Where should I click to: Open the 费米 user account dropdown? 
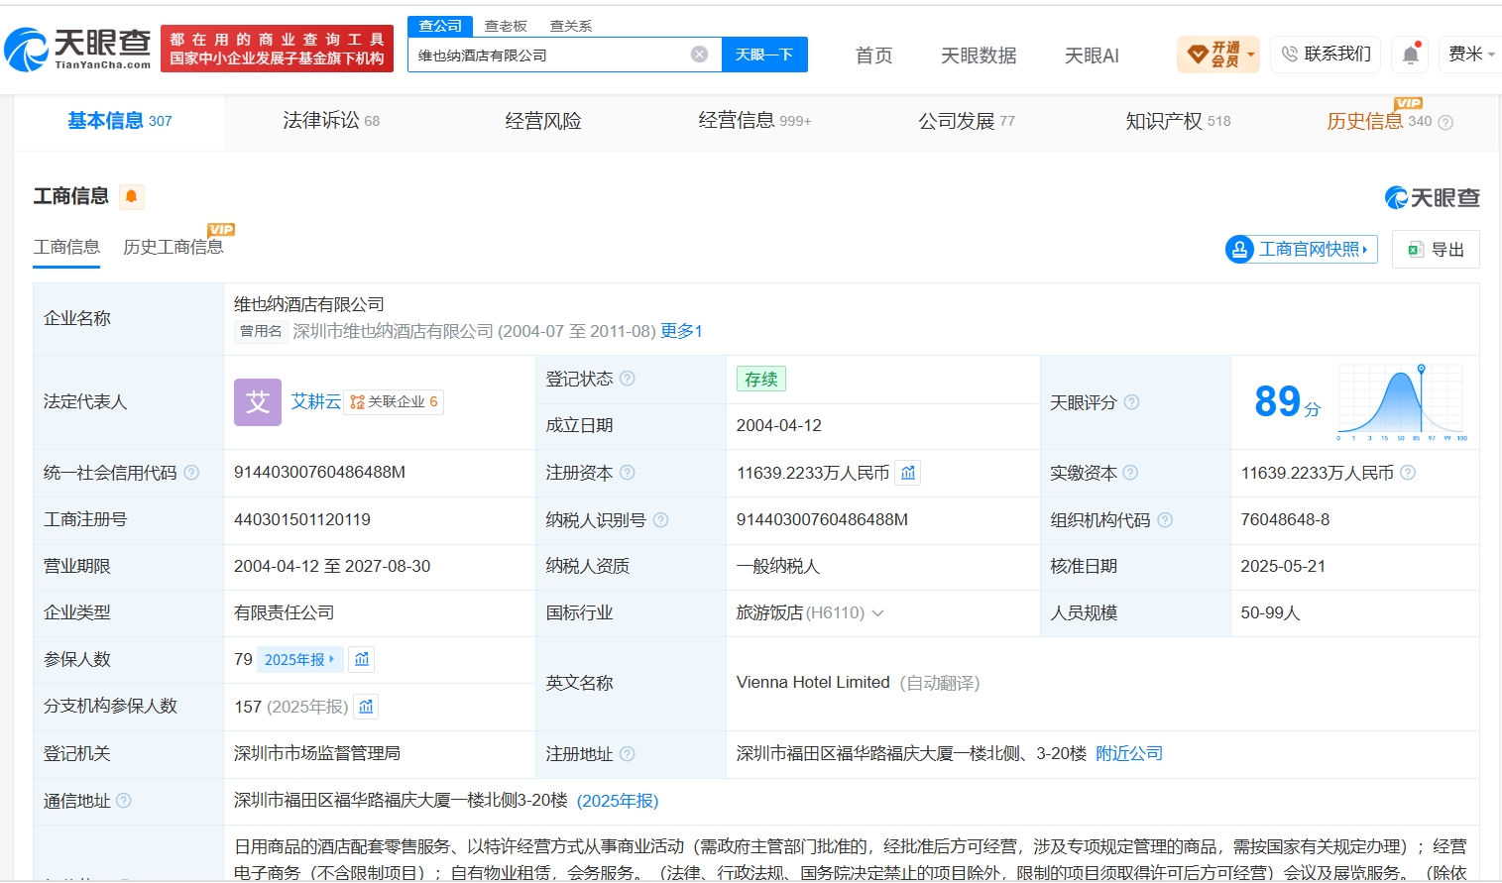(x=1471, y=55)
